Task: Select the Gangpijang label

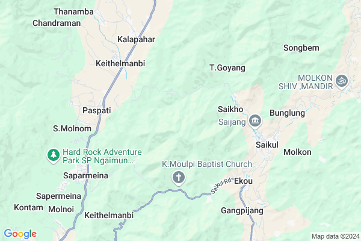Action: [x=242, y=211]
